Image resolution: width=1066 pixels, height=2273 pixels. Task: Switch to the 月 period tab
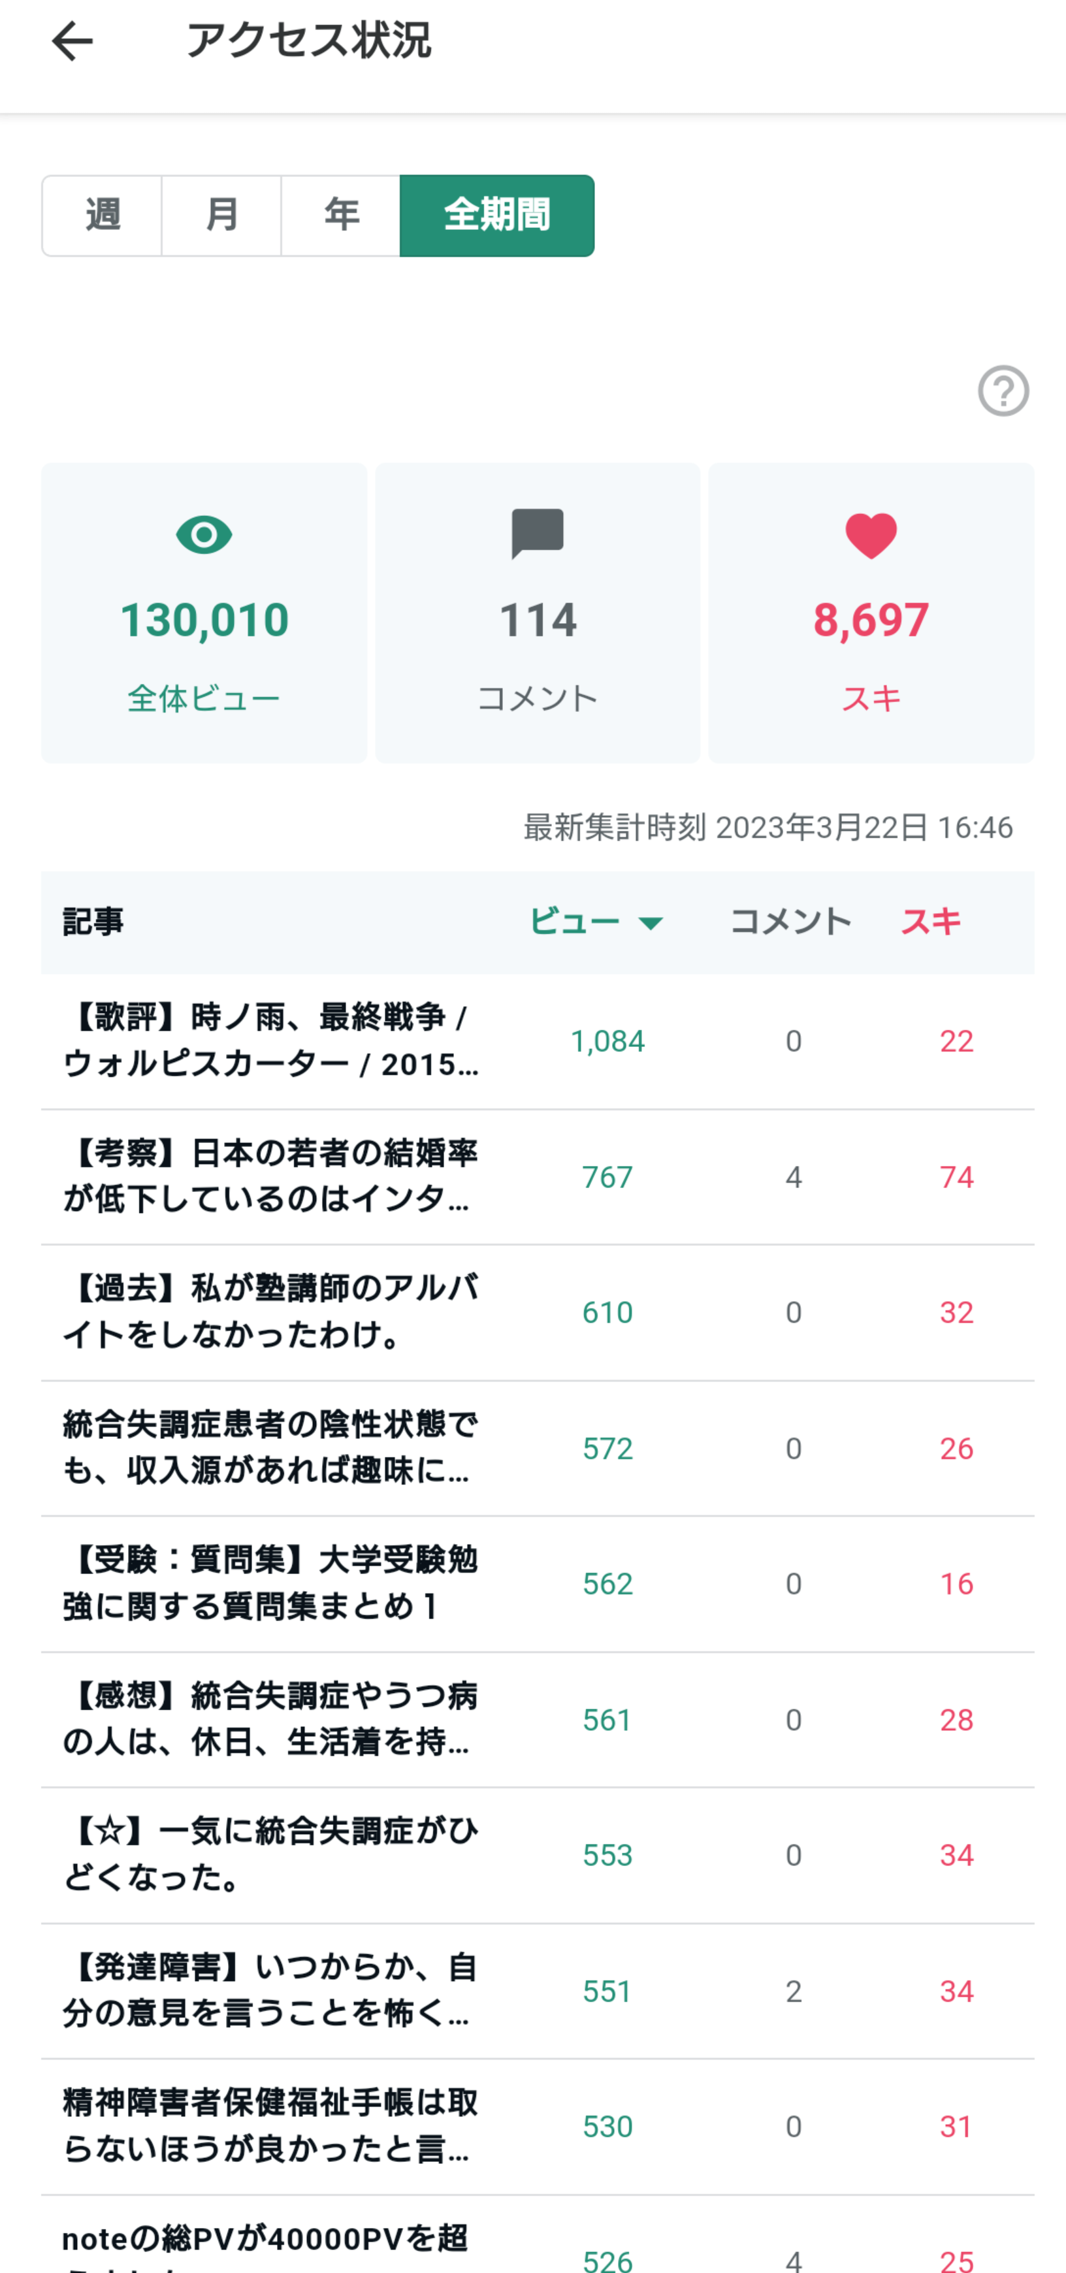(221, 216)
